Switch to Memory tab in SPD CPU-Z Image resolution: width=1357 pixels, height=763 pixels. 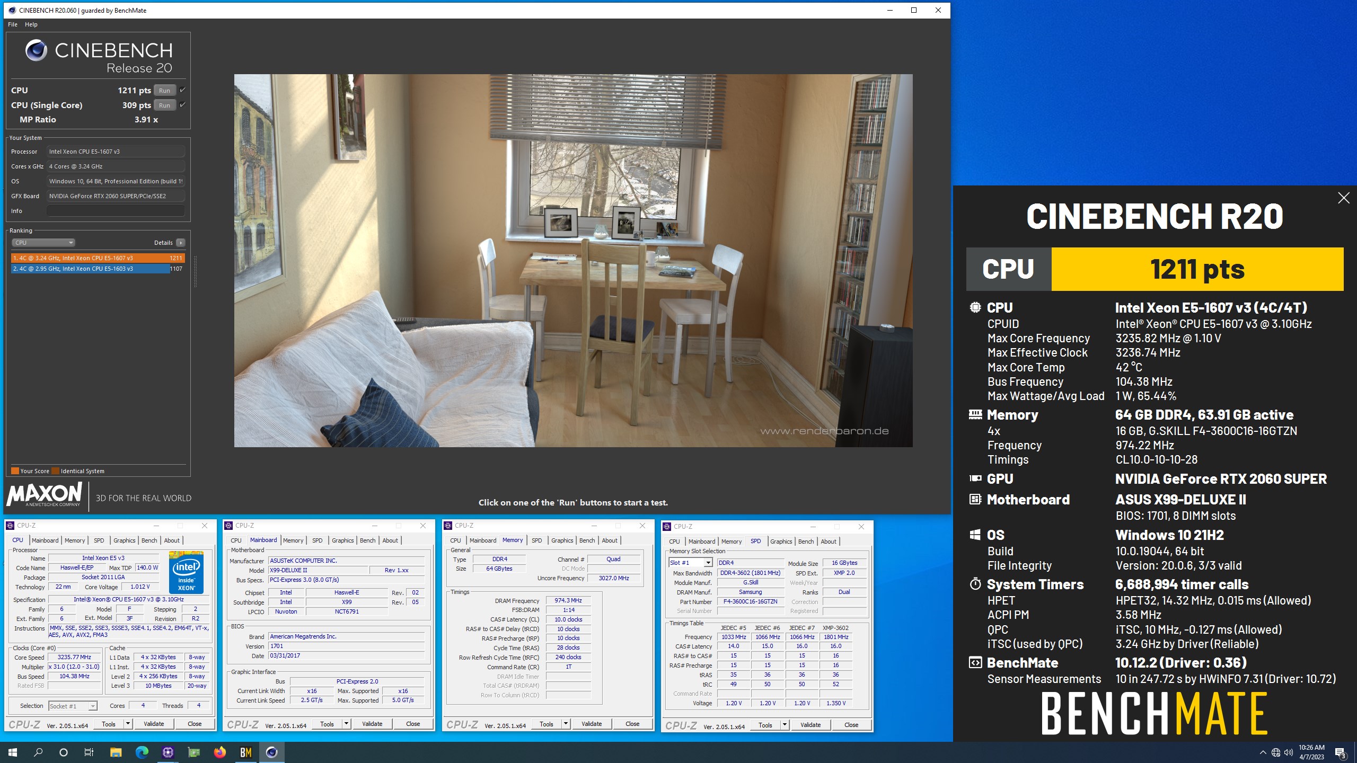732,542
